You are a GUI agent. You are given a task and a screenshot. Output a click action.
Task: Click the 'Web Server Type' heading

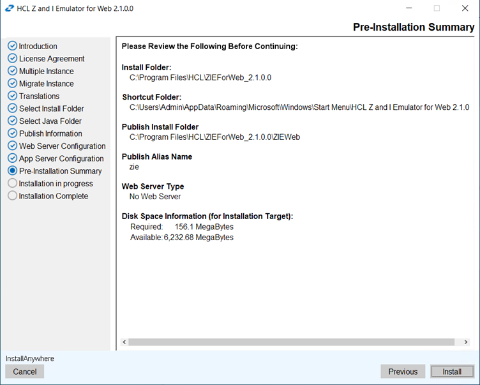coord(153,186)
